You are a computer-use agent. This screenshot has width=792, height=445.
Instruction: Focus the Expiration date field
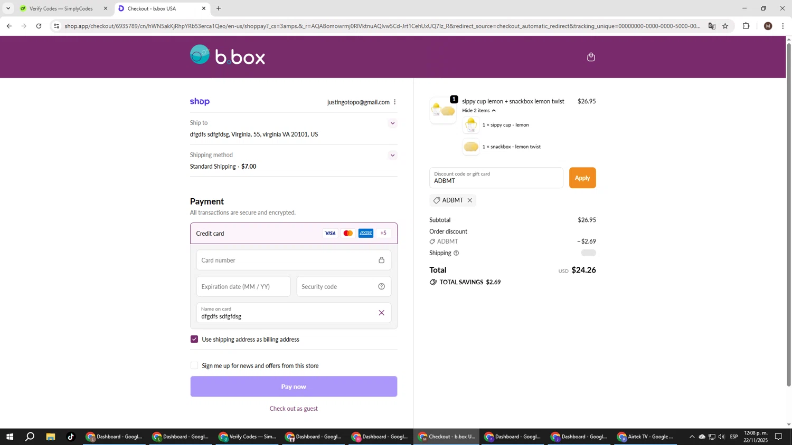(x=243, y=286)
